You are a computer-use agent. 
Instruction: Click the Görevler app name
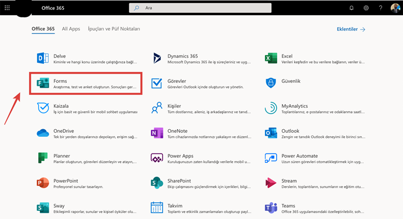coord(177,81)
